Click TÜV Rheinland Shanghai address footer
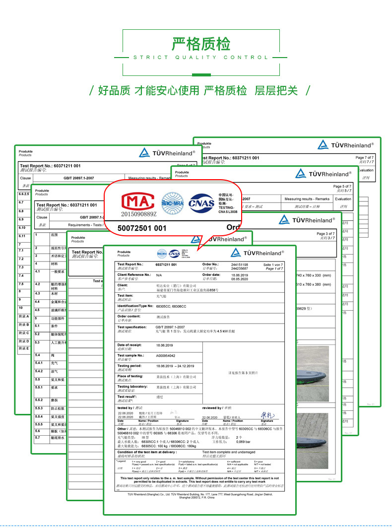392x531 pixels. (x=200, y=496)
